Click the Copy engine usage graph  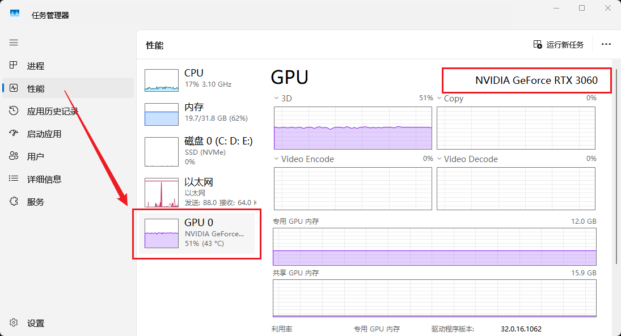516,128
